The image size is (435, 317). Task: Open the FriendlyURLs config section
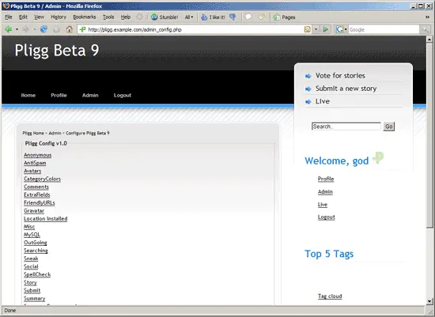pos(40,202)
